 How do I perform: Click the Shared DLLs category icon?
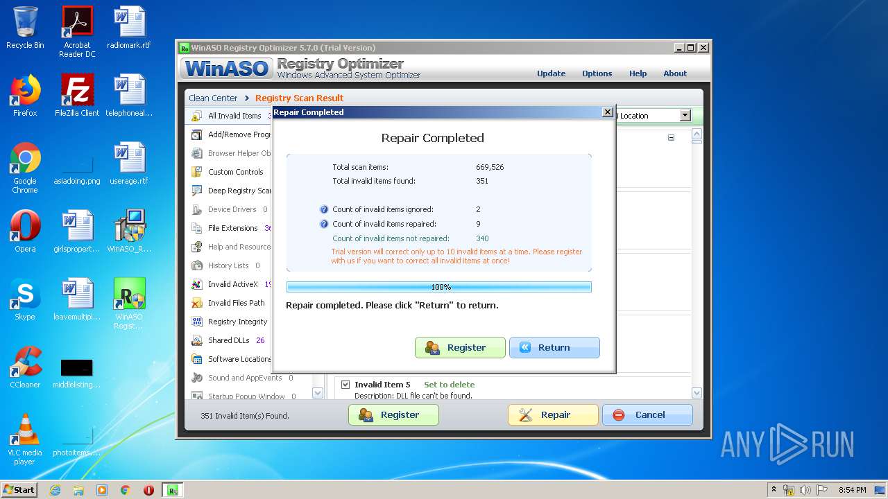click(196, 340)
